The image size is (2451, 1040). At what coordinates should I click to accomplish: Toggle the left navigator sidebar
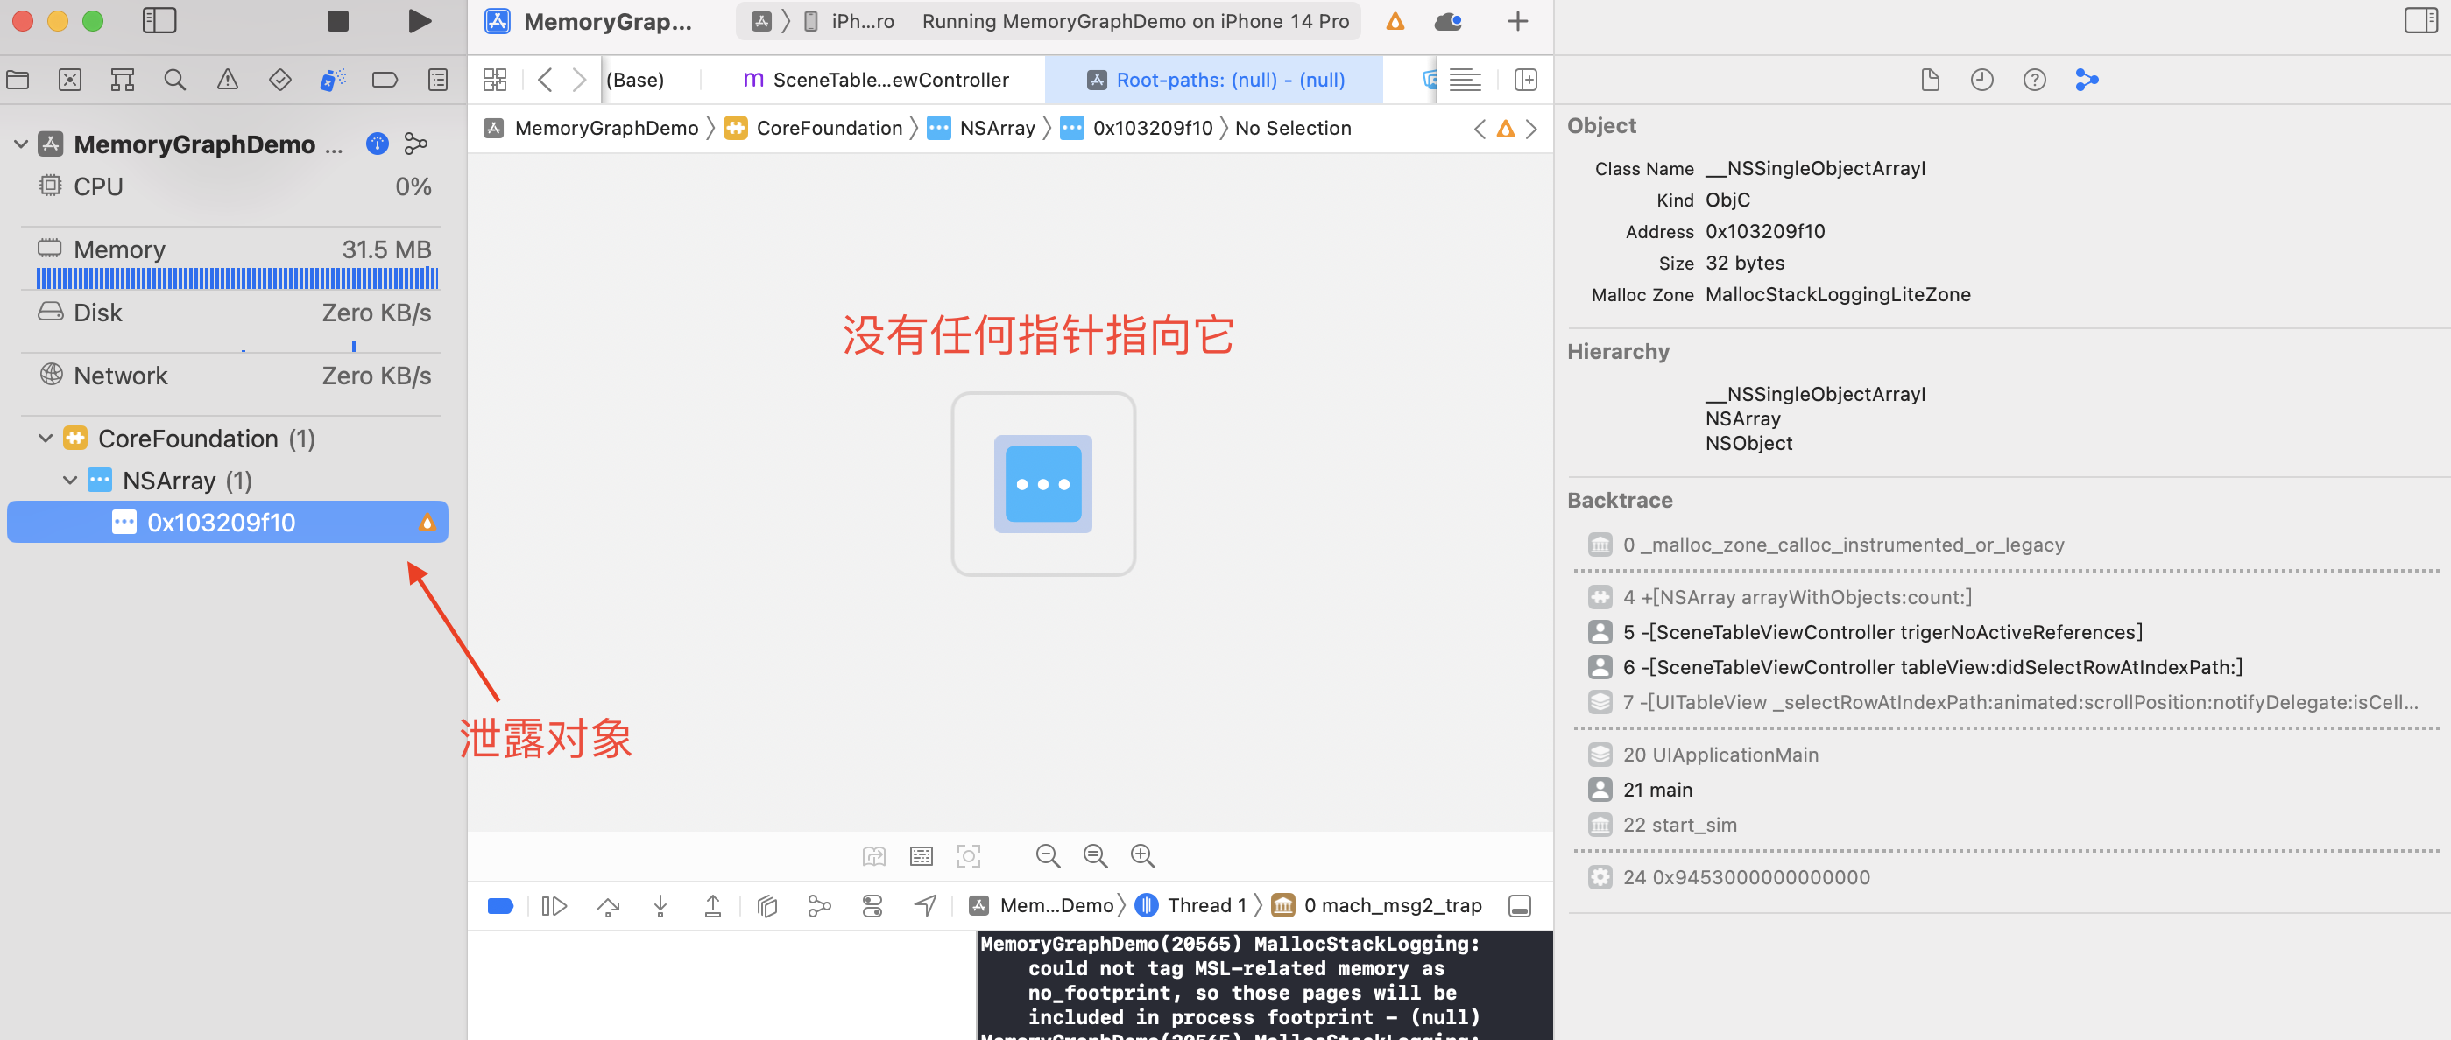click(159, 21)
